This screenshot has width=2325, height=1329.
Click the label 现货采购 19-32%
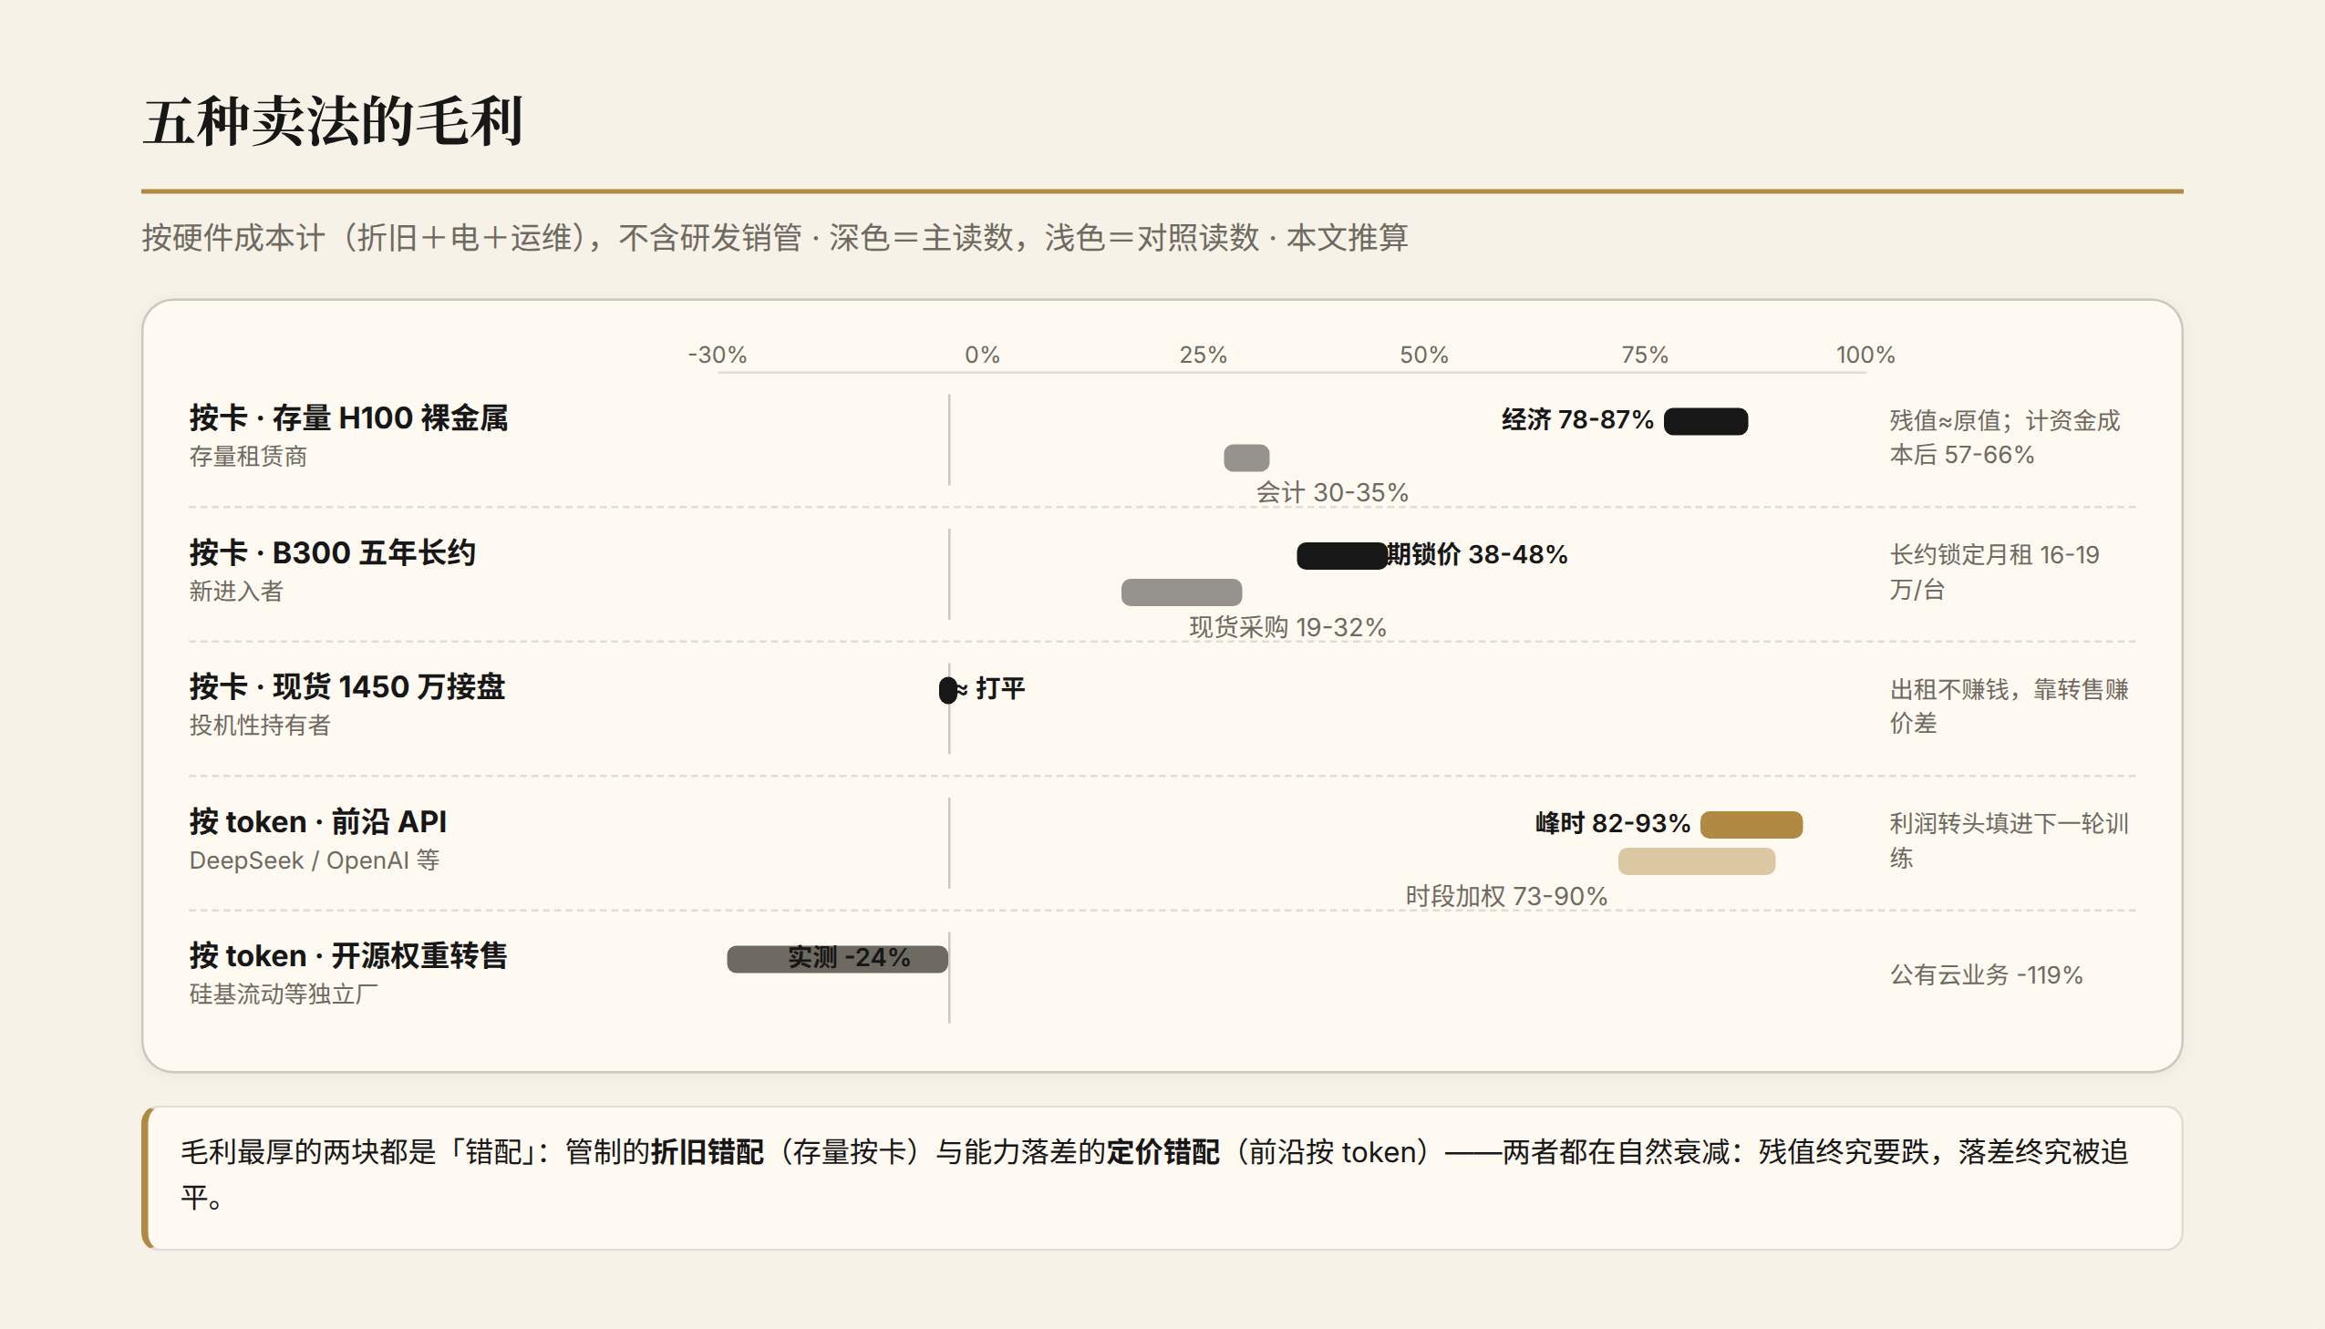(1287, 627)
